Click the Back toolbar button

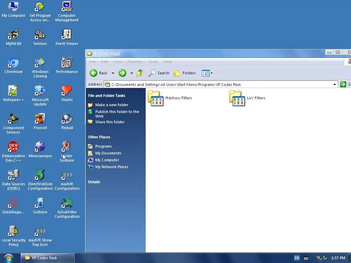click(99, 73)
